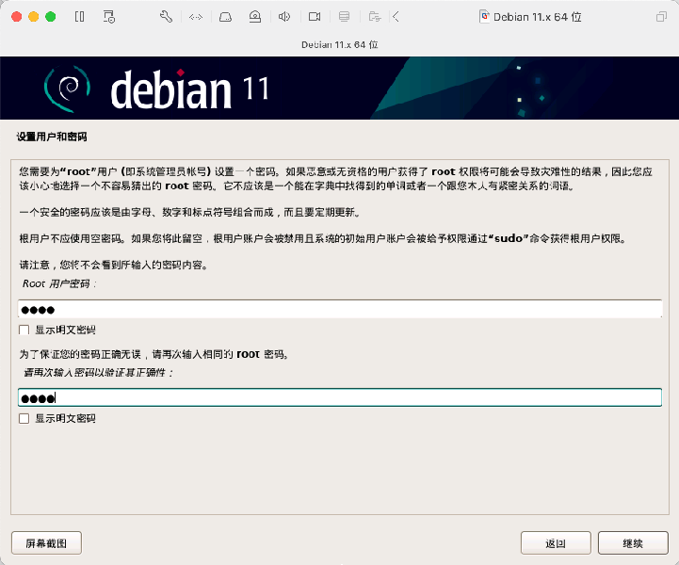Focus the password confirmation input field
679x565 pixels.
[340, 397]
